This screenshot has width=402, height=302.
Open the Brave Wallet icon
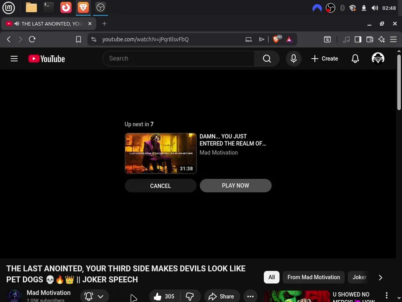click(x=370, y=39)
